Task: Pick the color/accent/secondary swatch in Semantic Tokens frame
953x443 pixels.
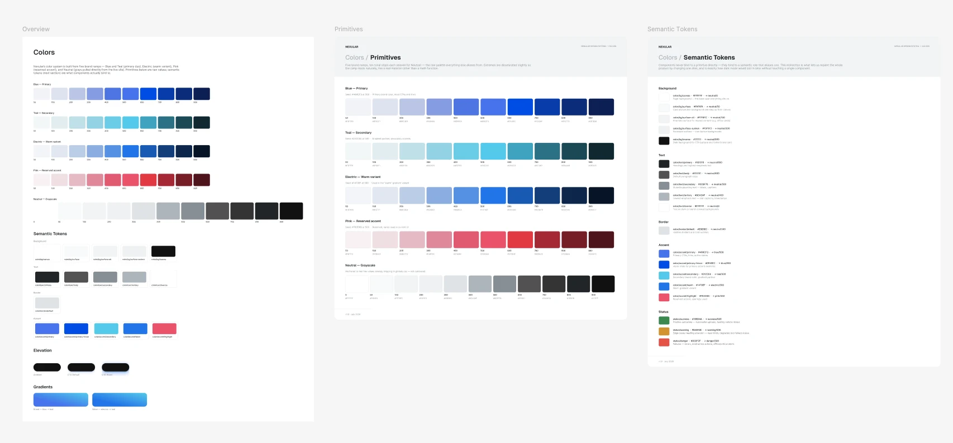Action: click(x=664, y=275)
